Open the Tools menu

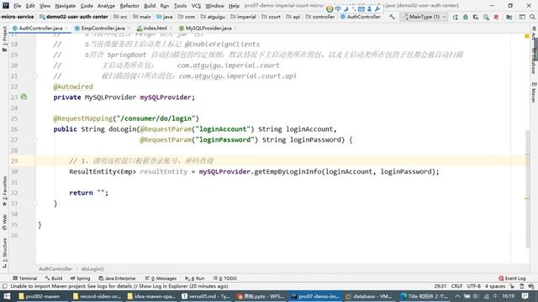pos(180,6)
